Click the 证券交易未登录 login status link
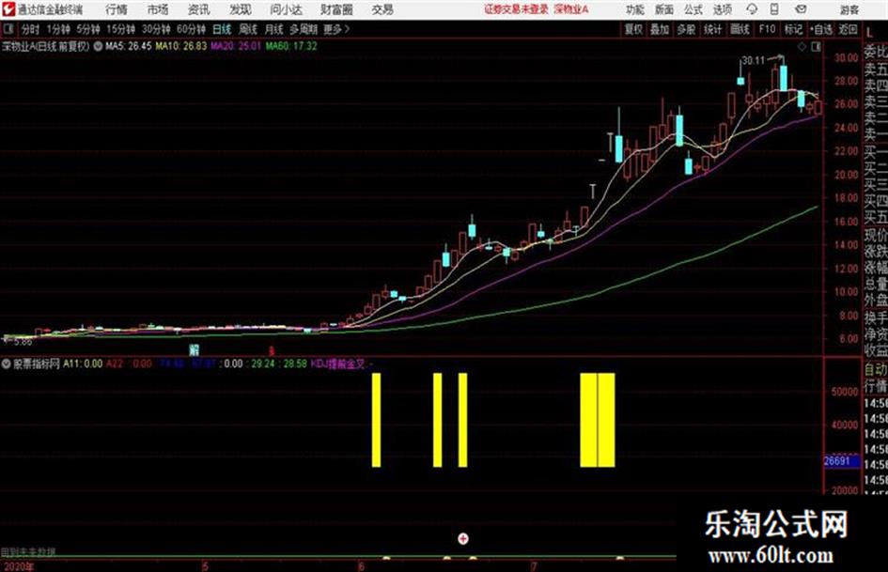This screenshot has width=888, height=572. pyautogui.click(x=517, y=9)
